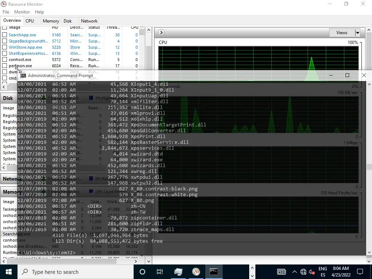Select svchost.exe (DcomLau... in Memory list

pyautogui.click(x=25, y=246)
